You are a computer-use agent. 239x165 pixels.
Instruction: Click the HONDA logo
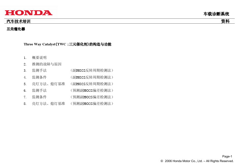click(x=28, y=13)
